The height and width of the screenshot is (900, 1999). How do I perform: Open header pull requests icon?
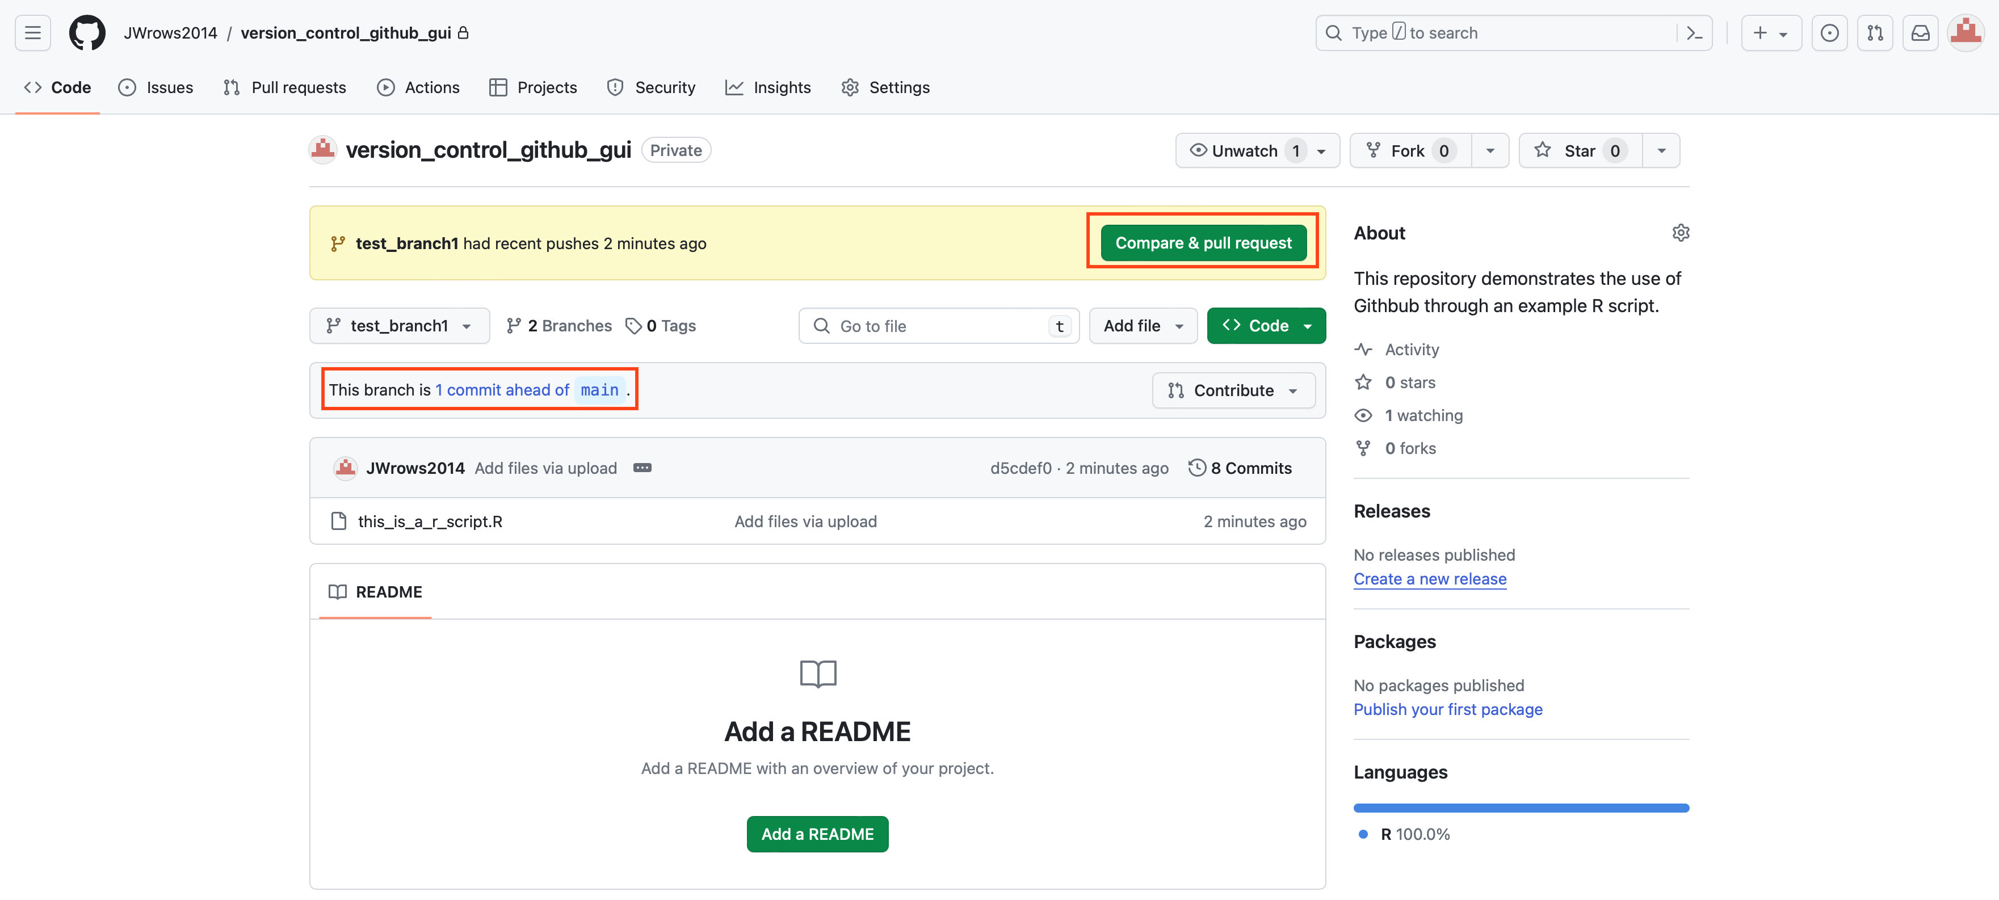click(1875, 32)
